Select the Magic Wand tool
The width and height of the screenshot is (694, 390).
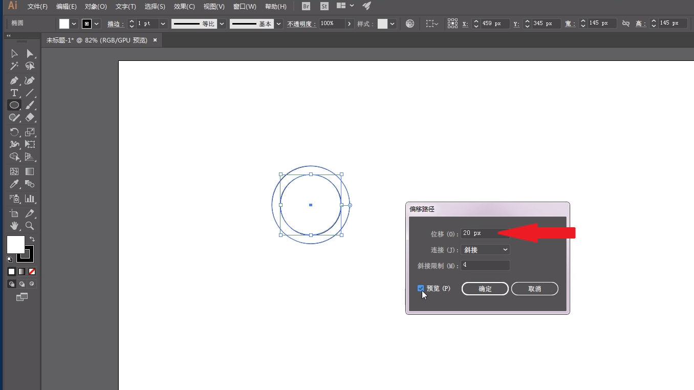(x=14, y=66)
